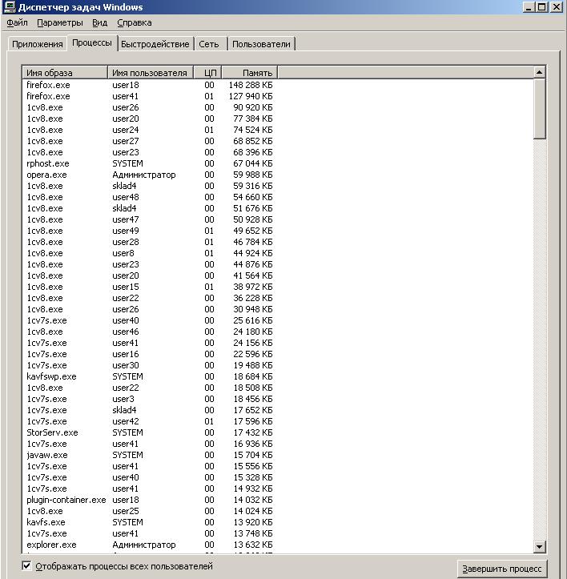Click the vertical scrollbar thumb
Viewport: 567px width, 579px height.
[x=540, y=109]
